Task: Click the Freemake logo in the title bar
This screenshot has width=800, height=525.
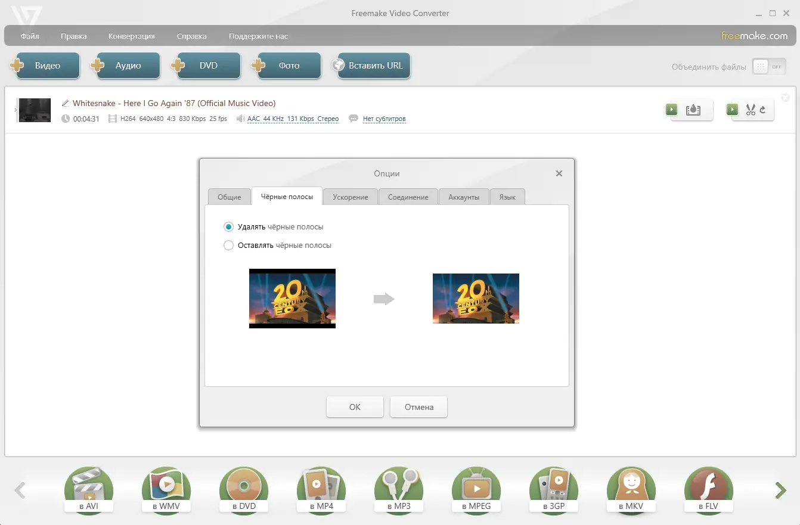Action: coord(26,15)
